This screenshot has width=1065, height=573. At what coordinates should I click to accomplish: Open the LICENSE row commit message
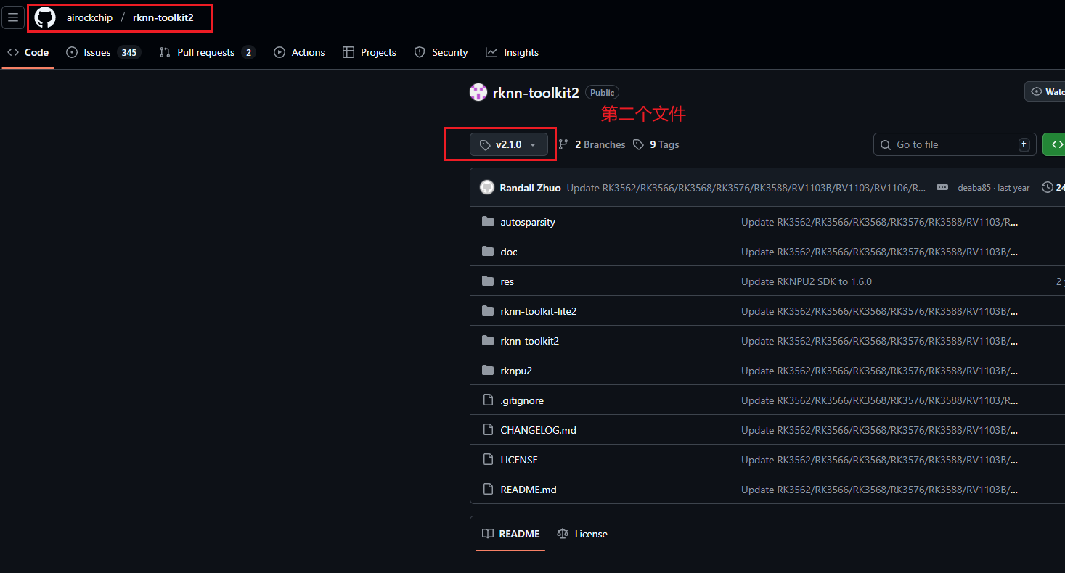click(x=881, y=460)
